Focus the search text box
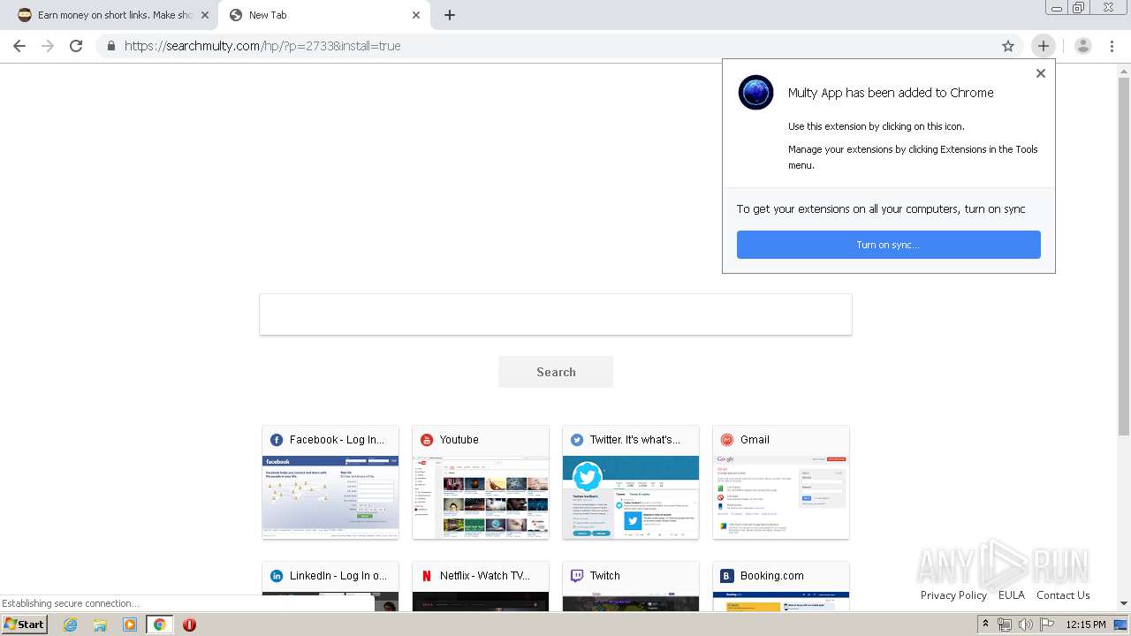 [556, 314]
